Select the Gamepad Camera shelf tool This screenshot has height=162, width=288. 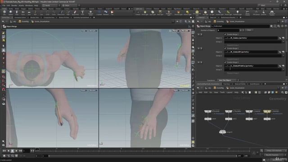(x=272, y=13)
